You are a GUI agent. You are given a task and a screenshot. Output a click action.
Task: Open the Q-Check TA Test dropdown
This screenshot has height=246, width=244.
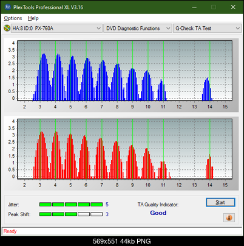tap(207, 29)
